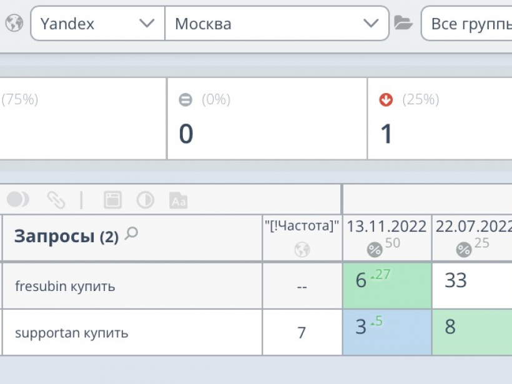Click the open folder groups icon

[x=403, y=24]
